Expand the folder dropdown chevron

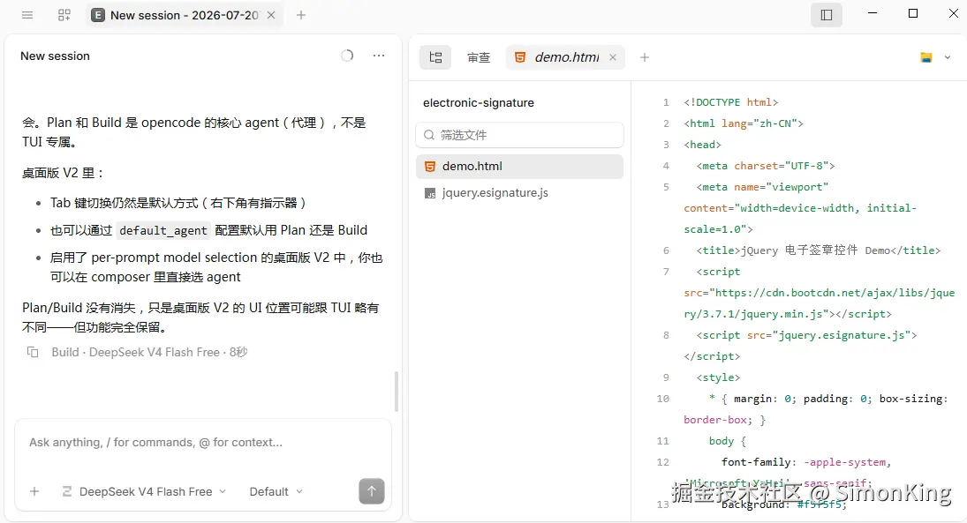tap(948, 57)
